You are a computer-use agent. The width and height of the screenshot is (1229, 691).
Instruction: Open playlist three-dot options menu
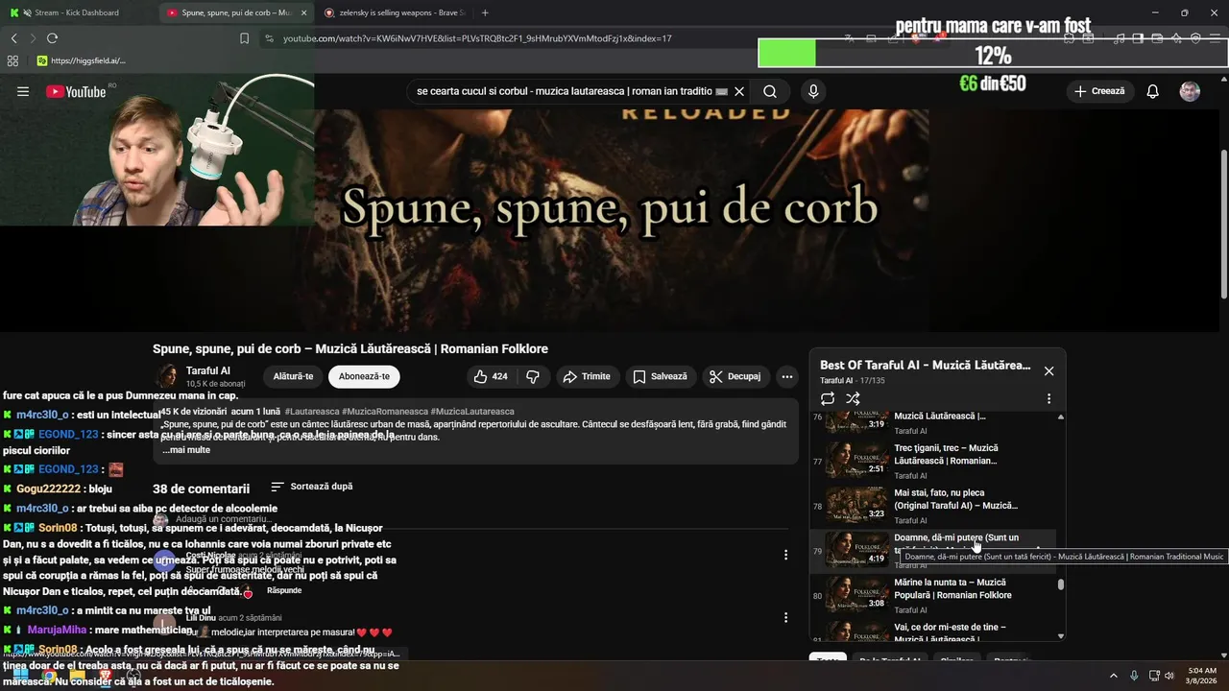point(1048,398)
